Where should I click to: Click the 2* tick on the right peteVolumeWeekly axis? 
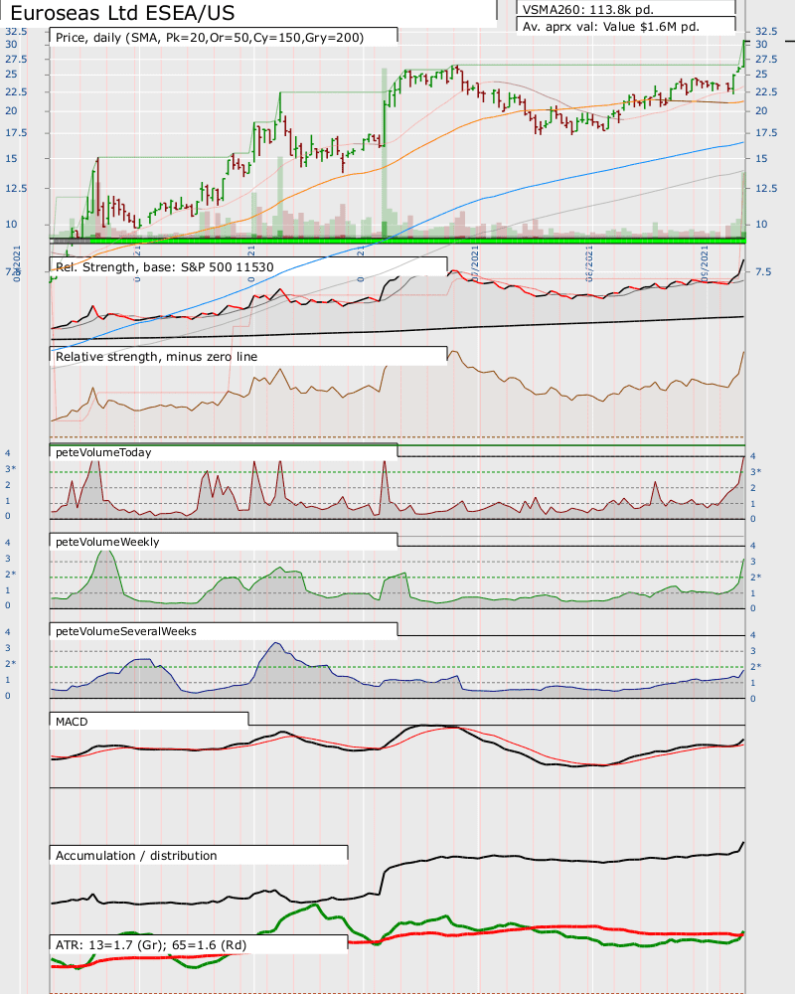(755, 578)
